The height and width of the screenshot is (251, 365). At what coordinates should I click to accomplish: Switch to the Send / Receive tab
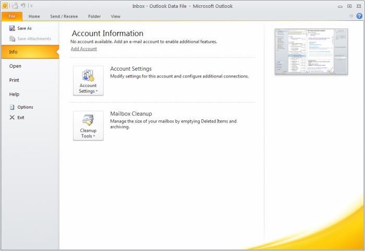pos(64,16)
